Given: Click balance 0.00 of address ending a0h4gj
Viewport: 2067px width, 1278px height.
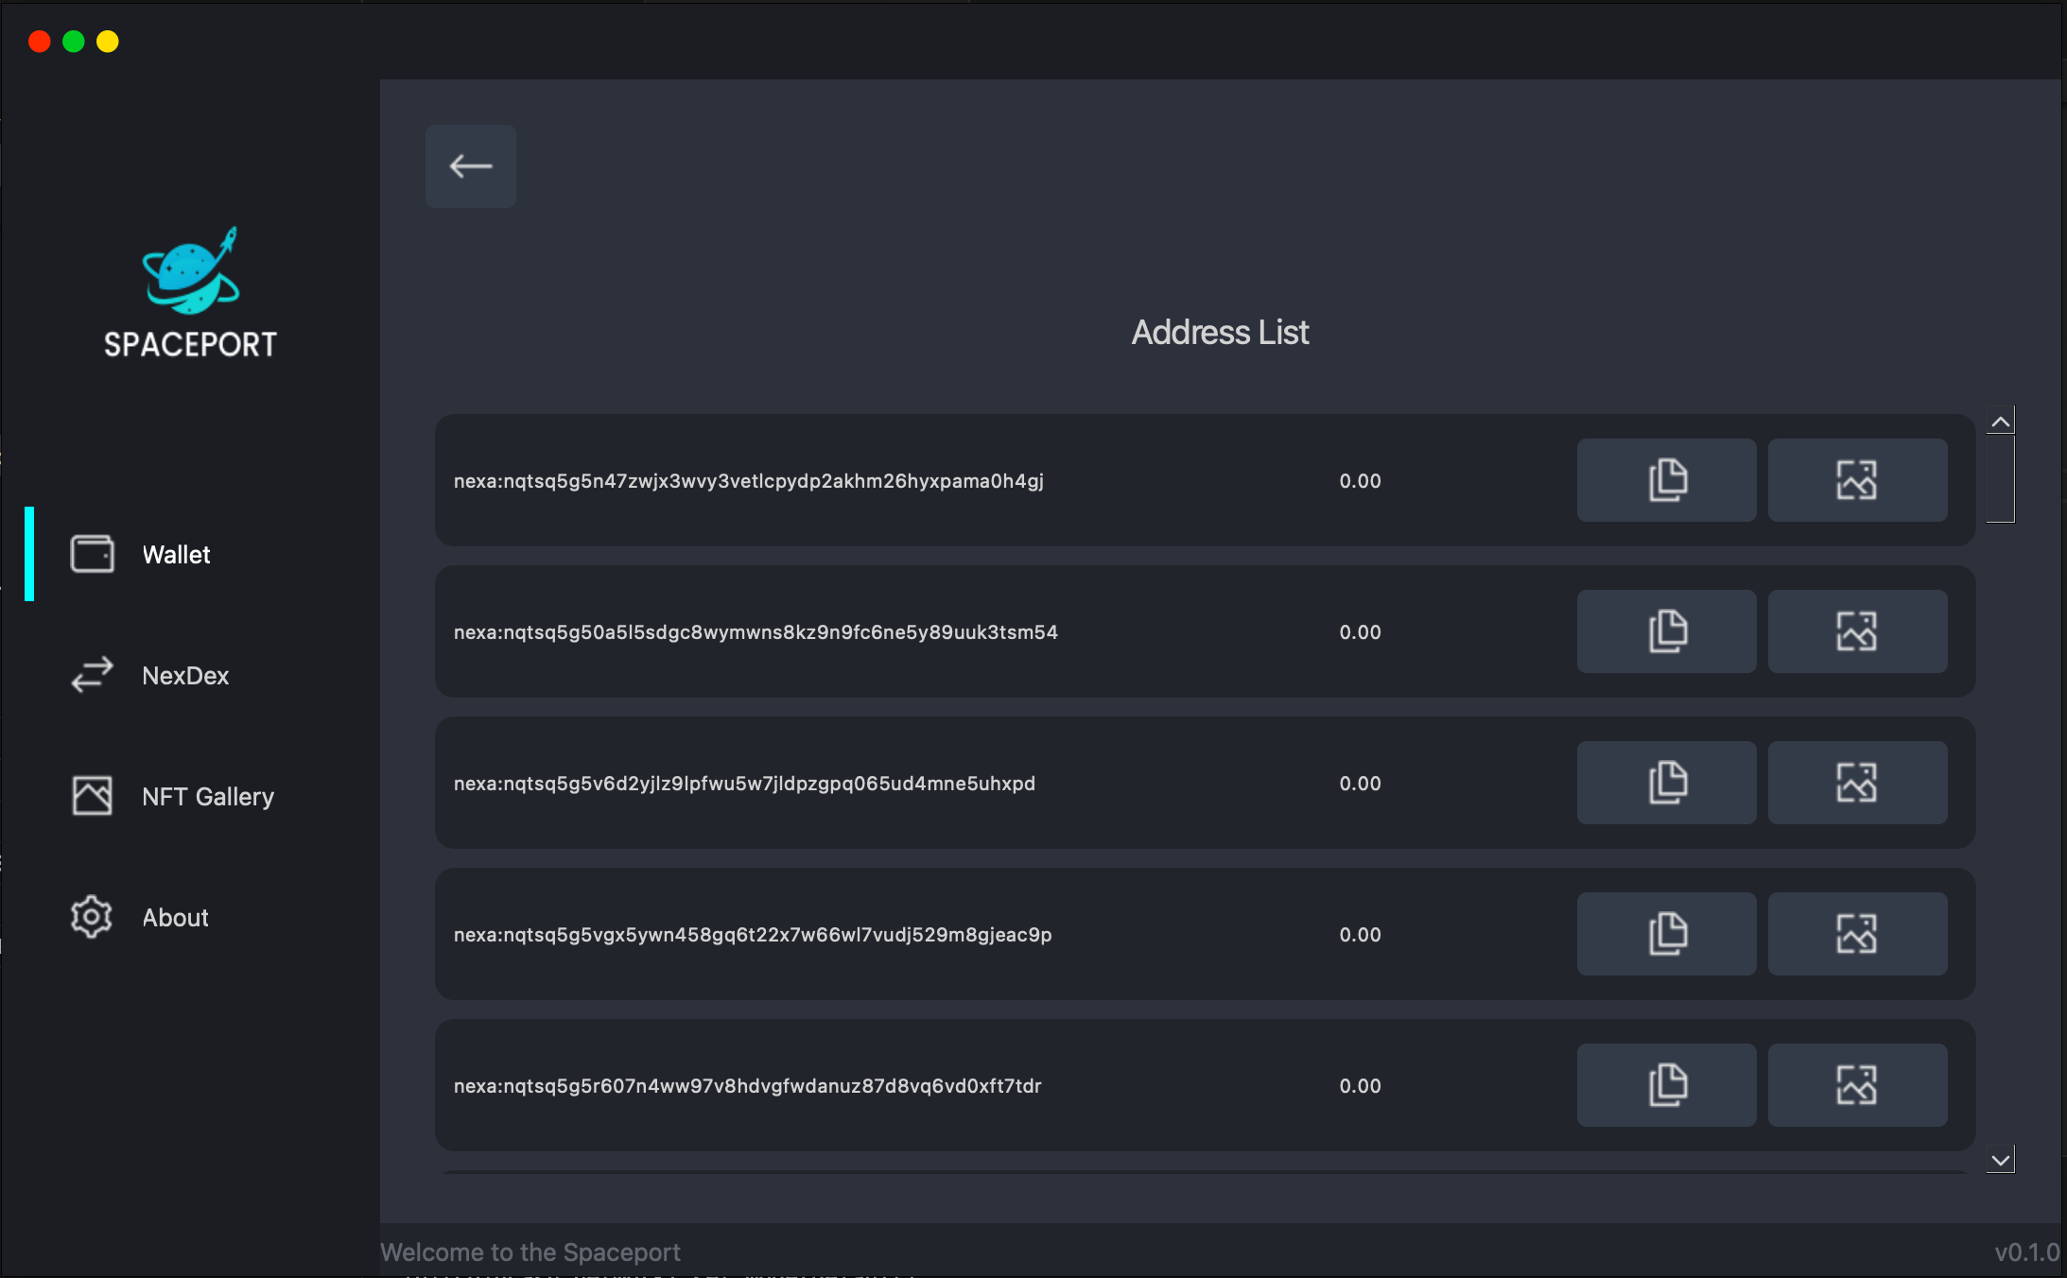Looking at the screenshot, I should coord(1360,481).
